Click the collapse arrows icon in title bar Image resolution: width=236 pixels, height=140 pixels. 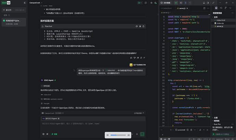[x=213, y=3]
